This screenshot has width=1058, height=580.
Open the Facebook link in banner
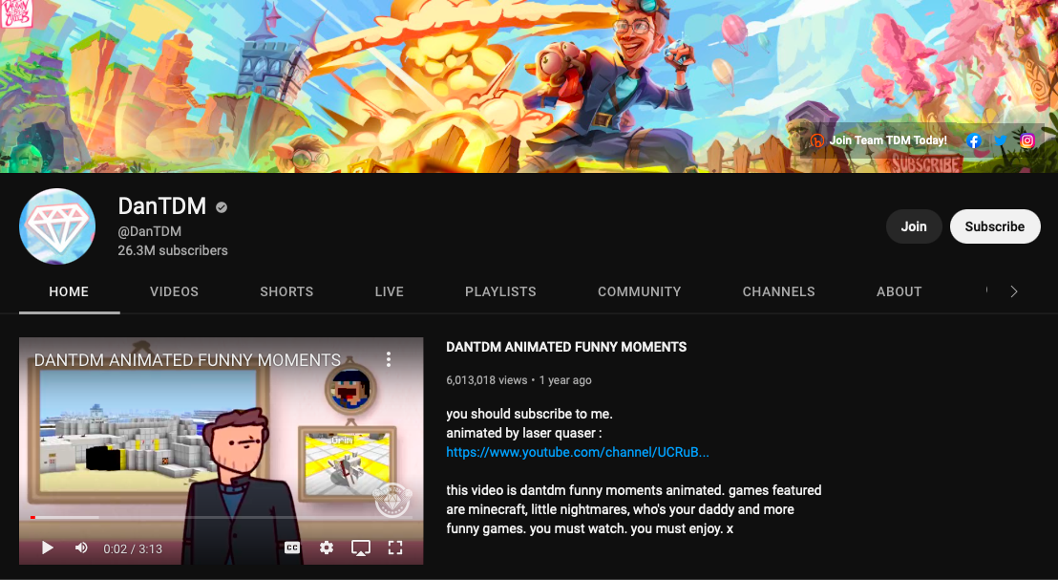[973, 140]
